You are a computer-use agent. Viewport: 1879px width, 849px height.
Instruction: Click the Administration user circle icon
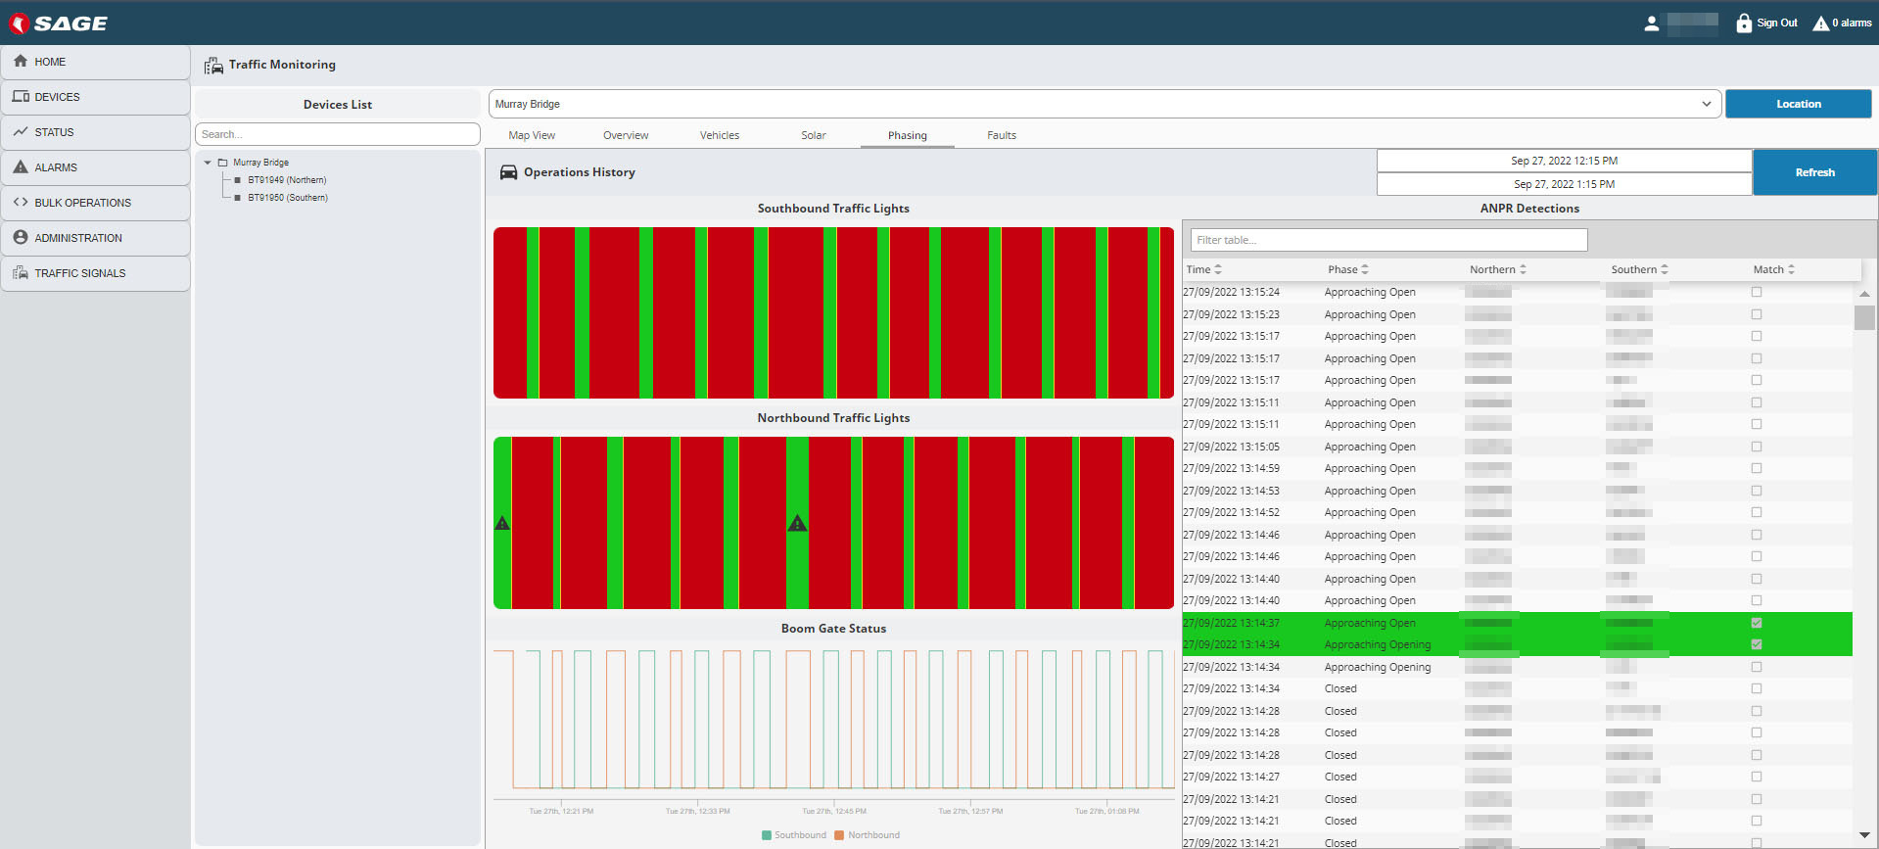(21, 237)
